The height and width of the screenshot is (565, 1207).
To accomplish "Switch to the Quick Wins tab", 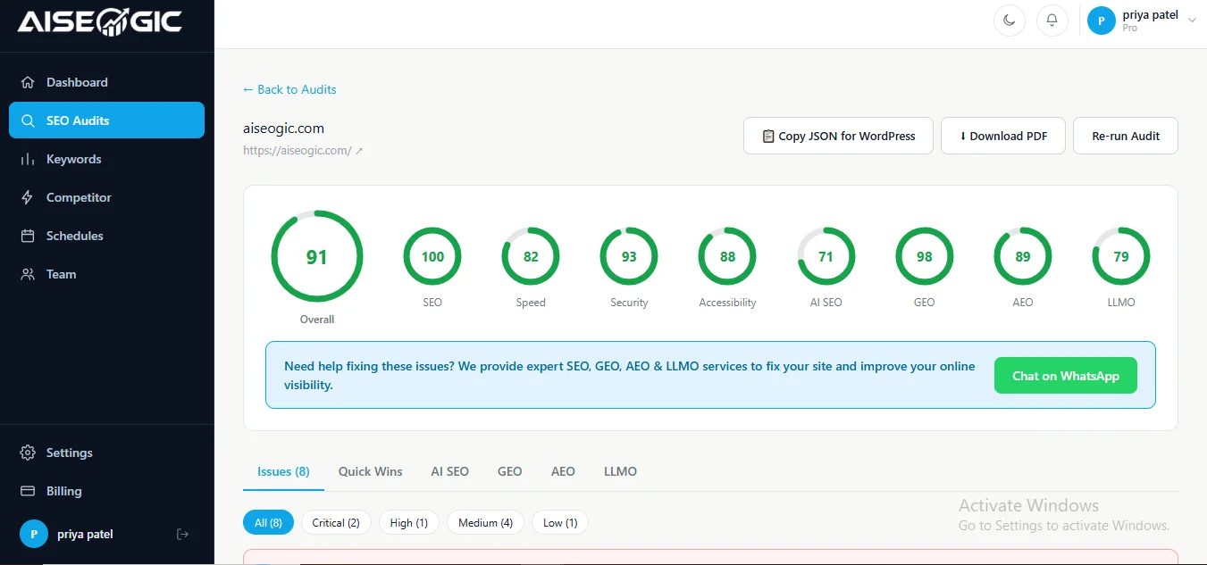I will 371,471.
